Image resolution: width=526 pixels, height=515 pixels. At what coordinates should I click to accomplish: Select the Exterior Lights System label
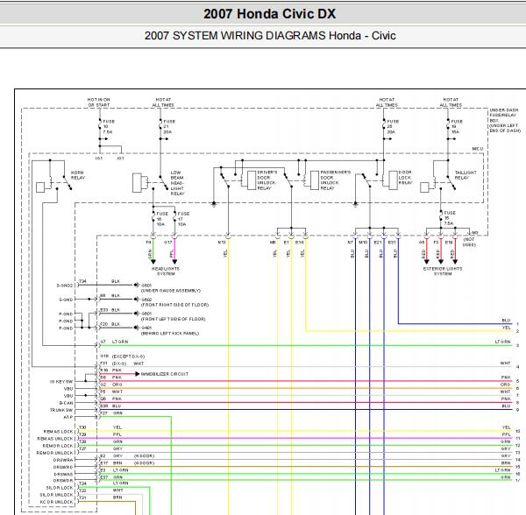[x=443, y=271]
